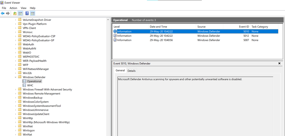
Task: Select the WindowsColorSystem tree item
Action: click(x=36, y=102)
